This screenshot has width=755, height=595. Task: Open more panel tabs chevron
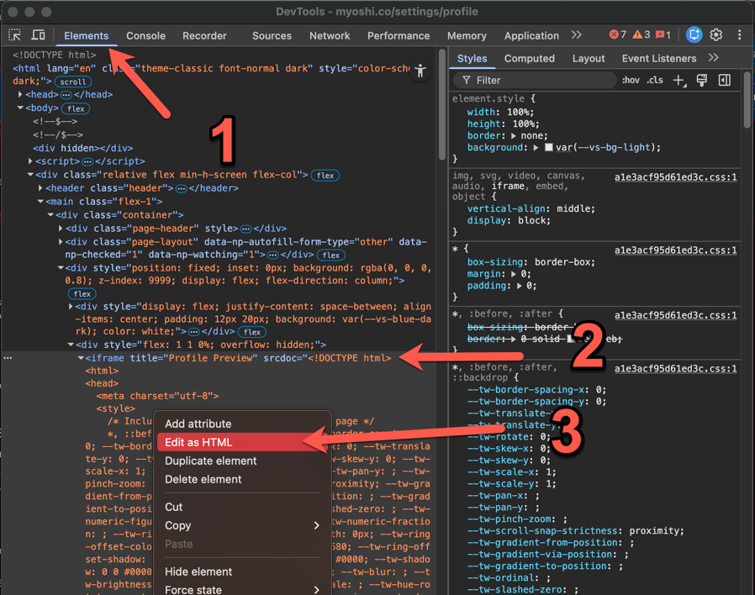[577, 35]
